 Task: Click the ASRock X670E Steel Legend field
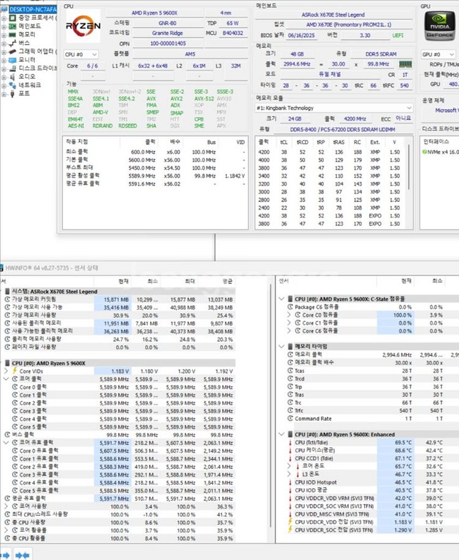pos(333,15)
